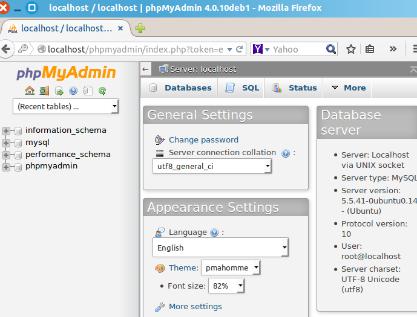Close the localhost browser tab
This screenshot has width=417, height=317.
tap(120, 28)
